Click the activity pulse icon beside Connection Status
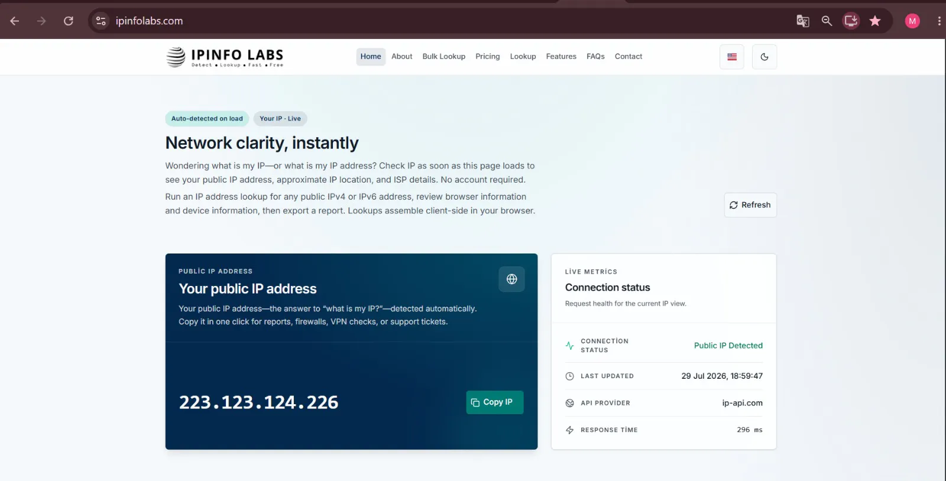This screenshot has height=481, width=946. pyautogui.click(x=570, y=346)
